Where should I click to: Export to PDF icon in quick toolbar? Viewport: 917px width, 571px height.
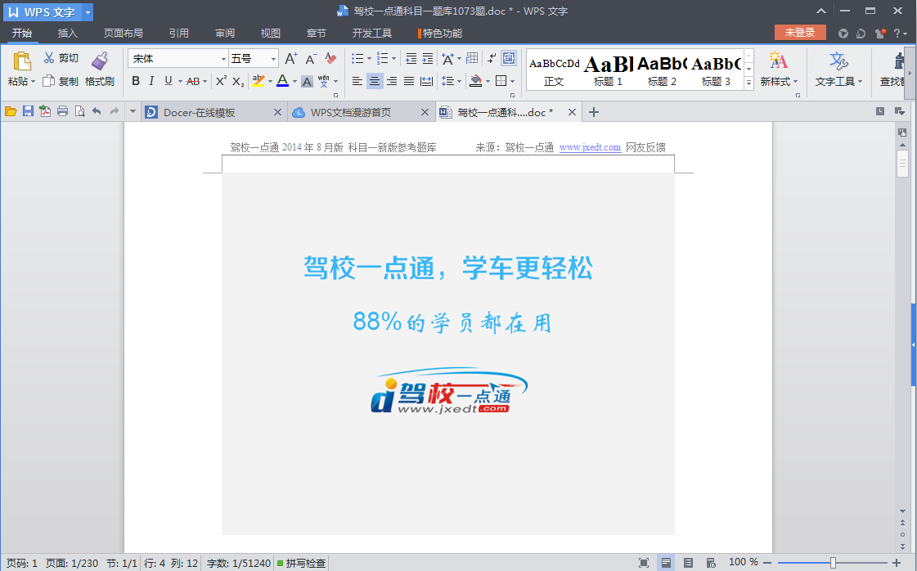point(45,111)
